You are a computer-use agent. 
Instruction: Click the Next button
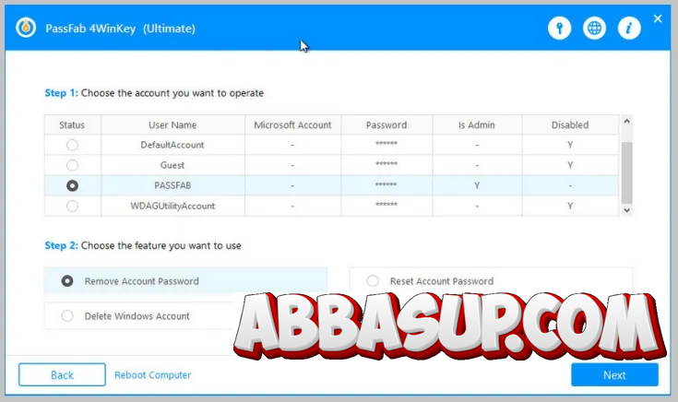click(614, 374)
